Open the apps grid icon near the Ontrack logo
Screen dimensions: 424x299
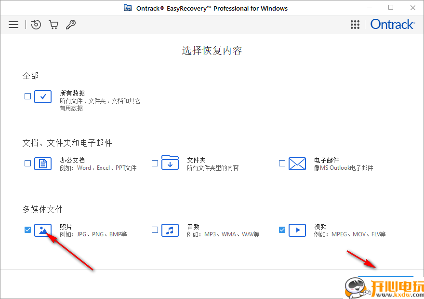355,24
